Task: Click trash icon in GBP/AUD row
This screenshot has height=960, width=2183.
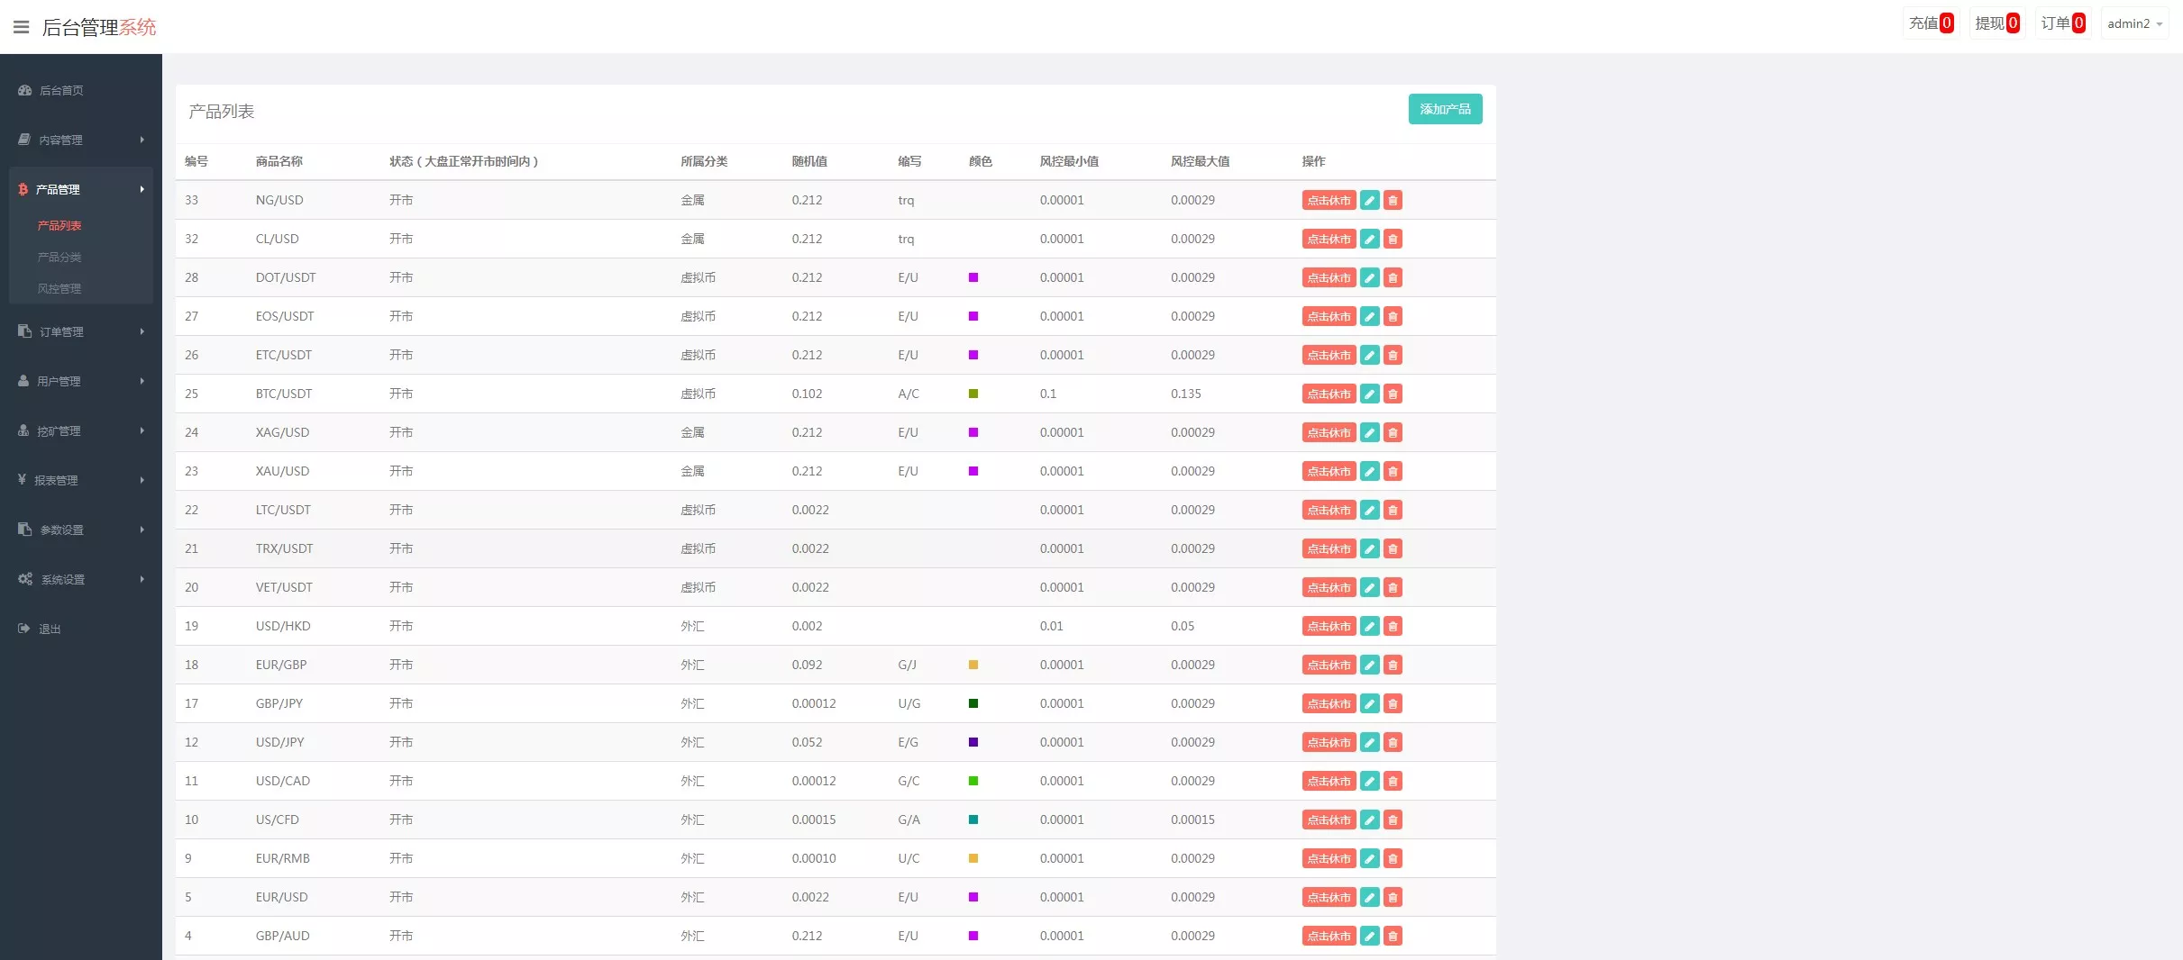Action: tap(1393, 936)
